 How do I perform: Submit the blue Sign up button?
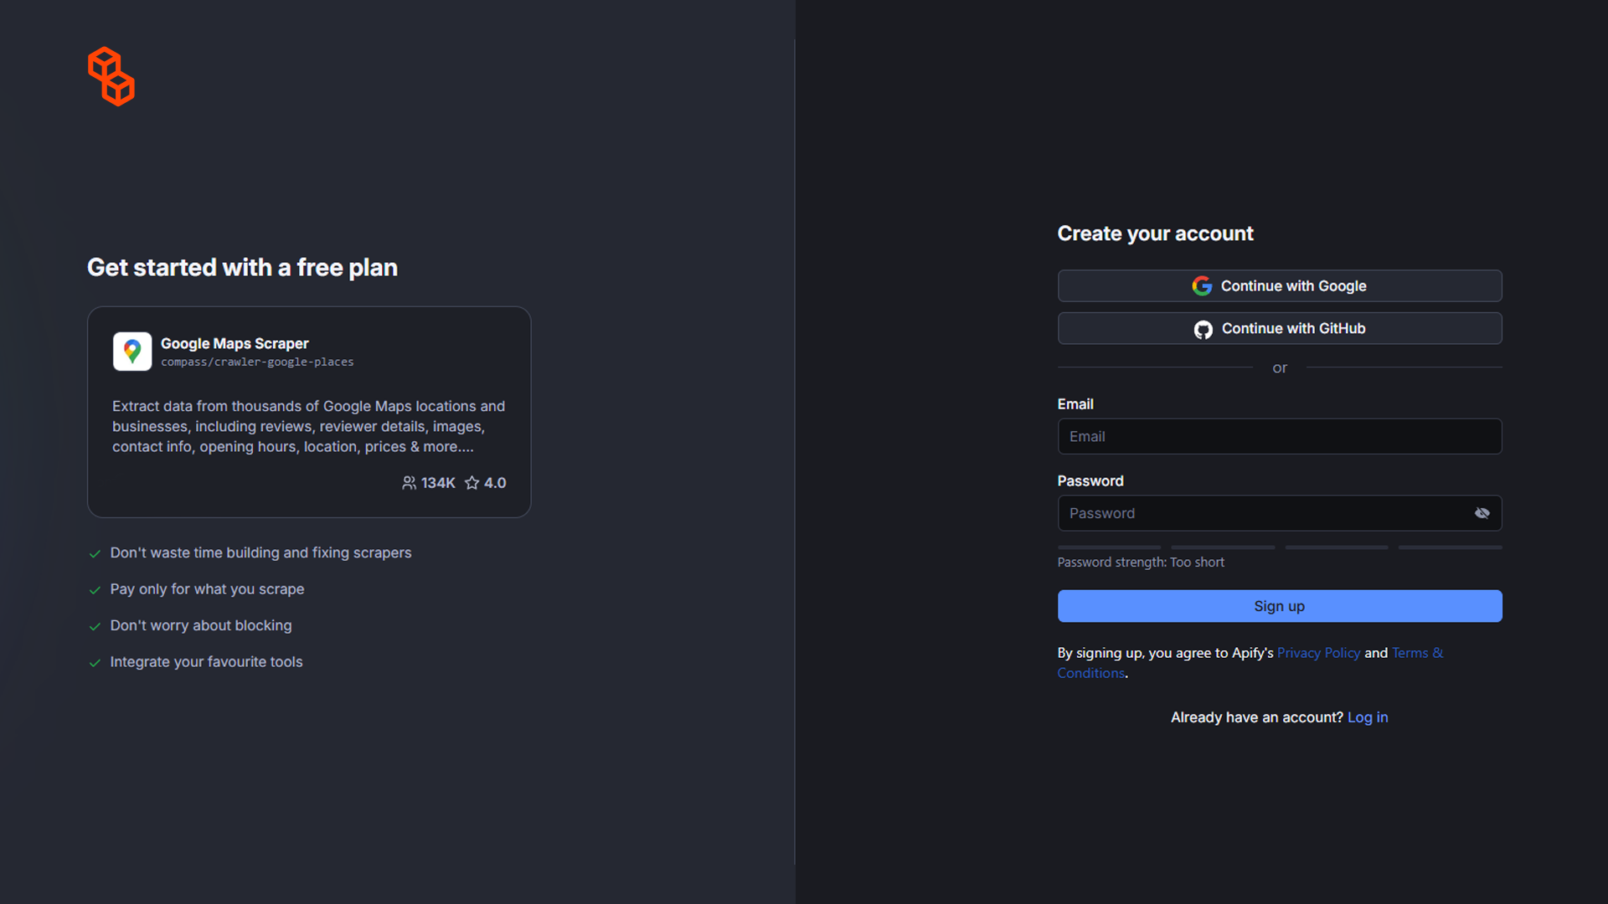1280,606
